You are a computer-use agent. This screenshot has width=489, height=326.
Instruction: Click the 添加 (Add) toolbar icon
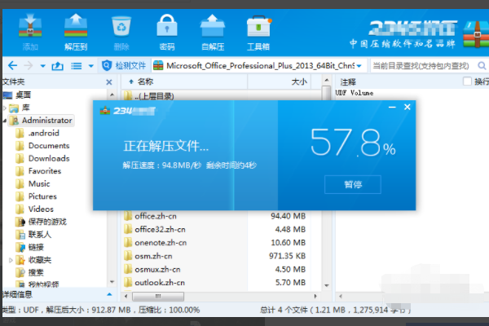point(30,33)
